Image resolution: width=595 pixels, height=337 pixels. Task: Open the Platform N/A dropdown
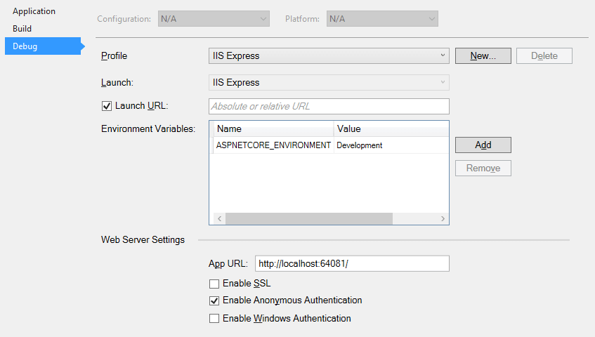[382, 19]
